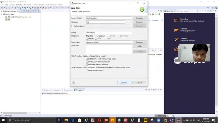Switch to the Declaration tab
218x123 pixels.
pyautogui.click(x=67, y=90)
